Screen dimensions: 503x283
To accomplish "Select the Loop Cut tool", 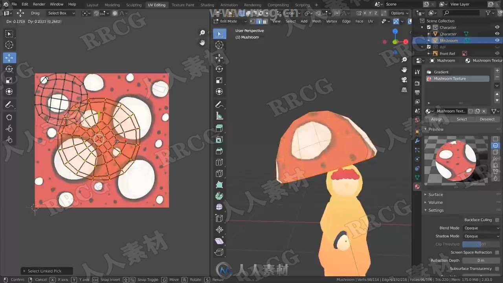I will point(219,162).
